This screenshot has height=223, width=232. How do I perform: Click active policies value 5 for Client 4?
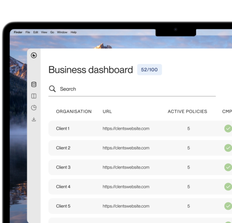tap(189, 187)
